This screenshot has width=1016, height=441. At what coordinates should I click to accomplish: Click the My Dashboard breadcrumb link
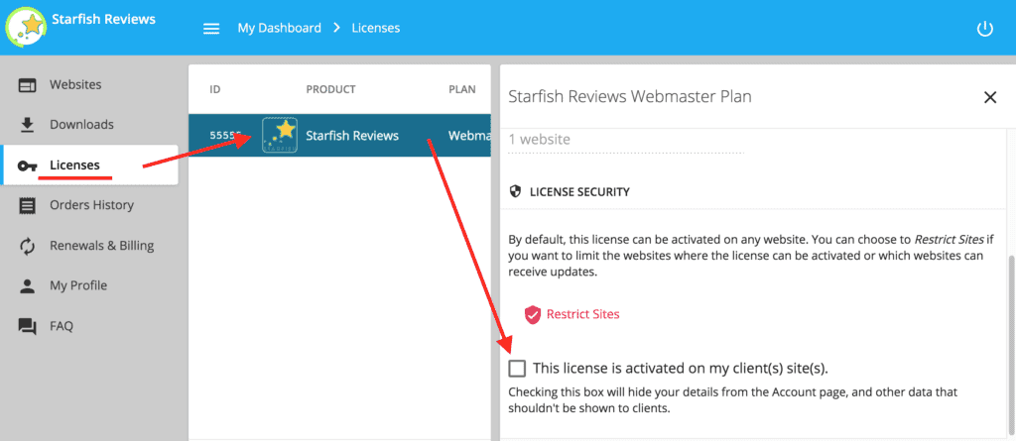[279, 29]
